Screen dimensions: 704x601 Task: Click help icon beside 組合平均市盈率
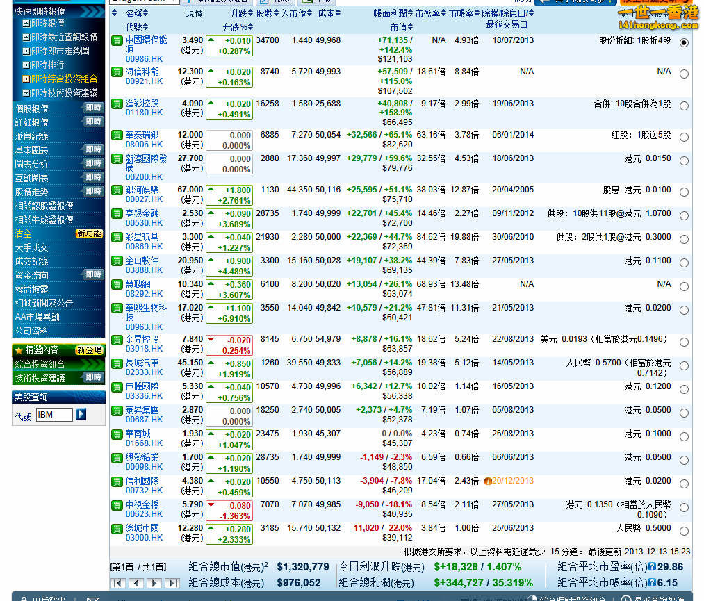(652, 568)
